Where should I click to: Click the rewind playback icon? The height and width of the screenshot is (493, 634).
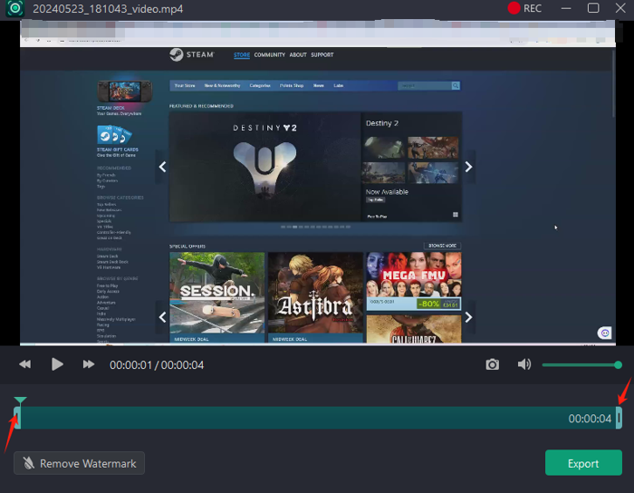coord(25,364)
